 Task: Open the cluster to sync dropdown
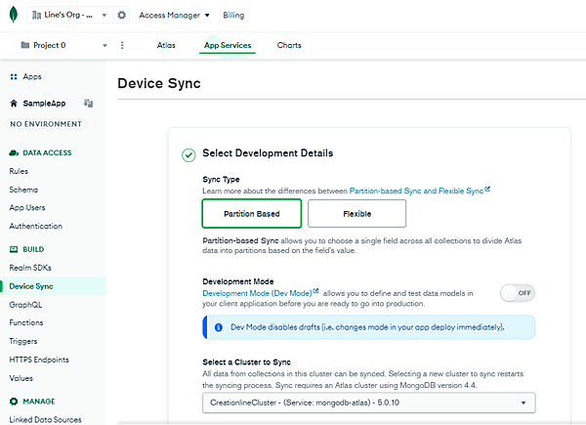tap(368, 402)
